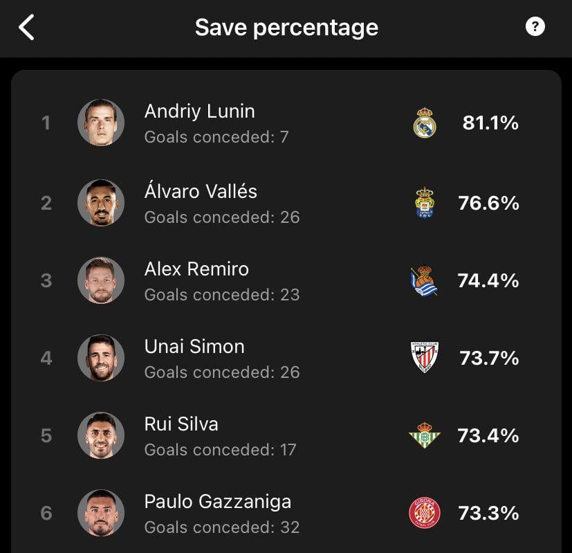Open the help question mark icon
Screen dimensions: 572x553
point(535,27)
